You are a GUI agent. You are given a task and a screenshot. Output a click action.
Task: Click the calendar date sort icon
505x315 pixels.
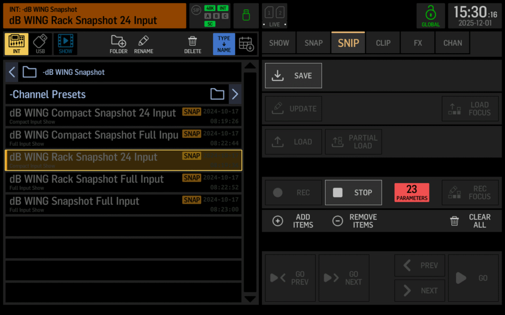coord(246,44)
